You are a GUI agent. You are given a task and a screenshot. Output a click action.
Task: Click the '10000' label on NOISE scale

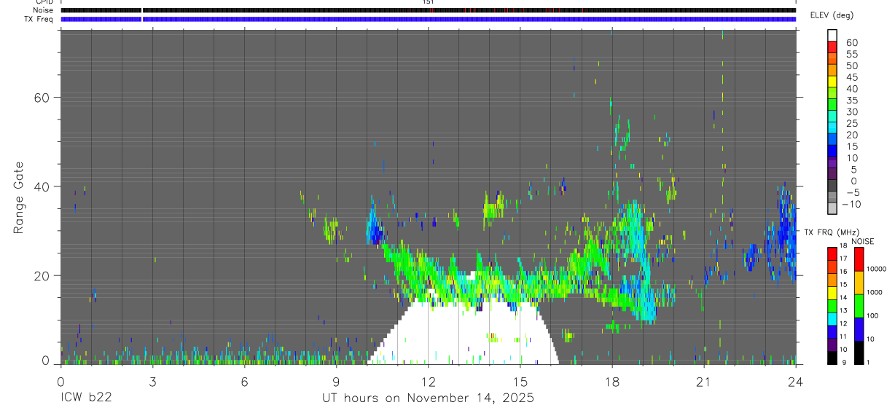point(875,270)
